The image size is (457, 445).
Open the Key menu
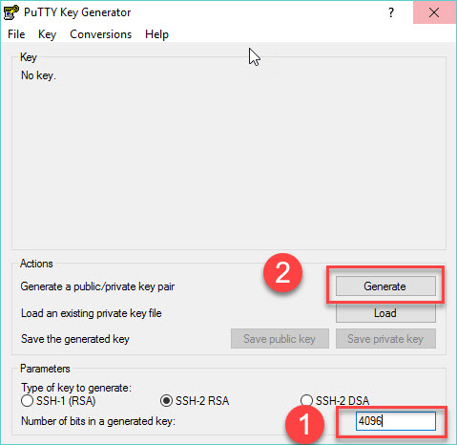click(x=47, y=34)
